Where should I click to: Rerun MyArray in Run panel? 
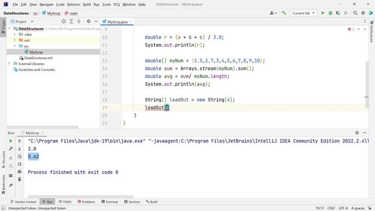pos(11,141)
